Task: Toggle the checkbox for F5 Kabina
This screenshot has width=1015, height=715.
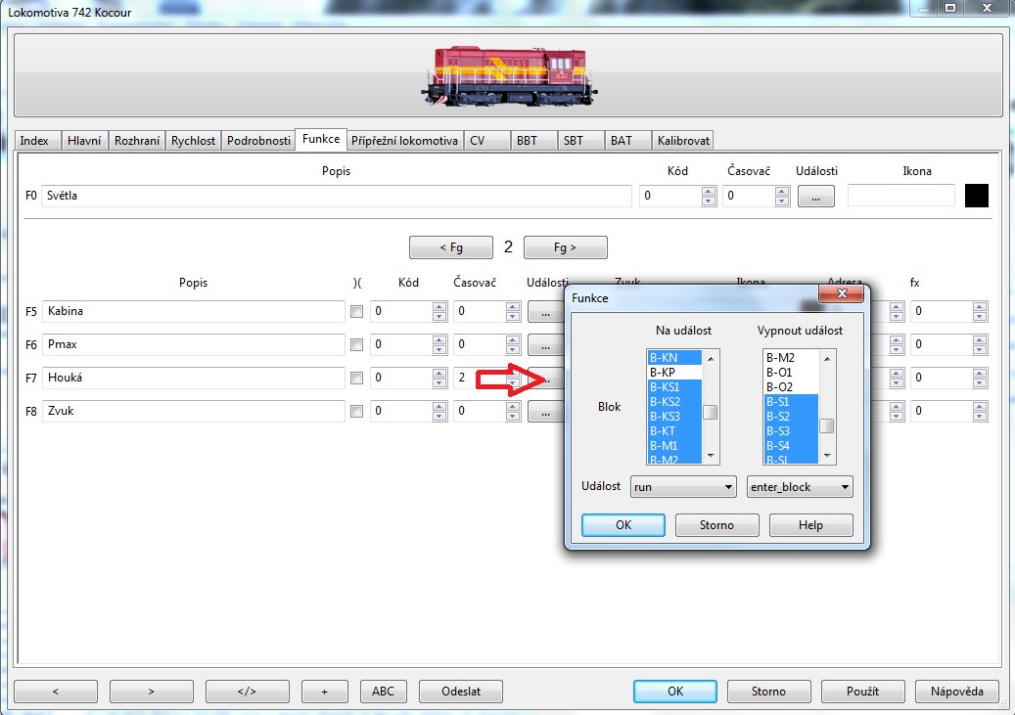Action: (x=357, y=312)
